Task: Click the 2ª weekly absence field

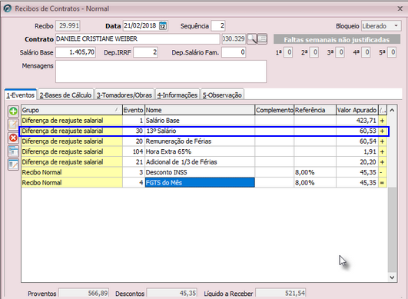Action: [314, 52]
